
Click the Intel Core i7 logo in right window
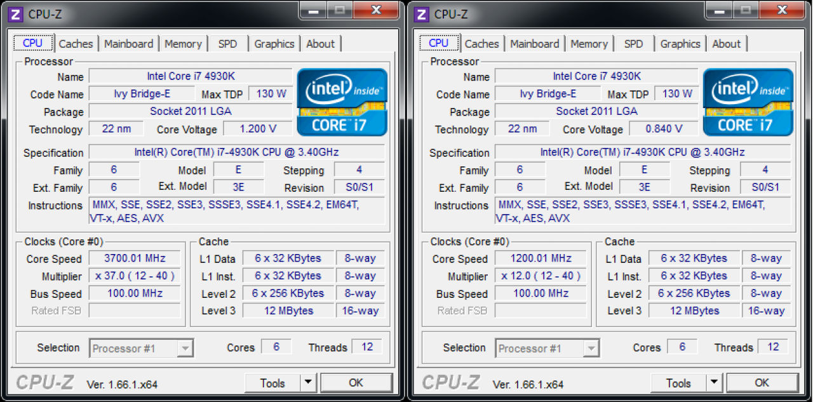748,102
